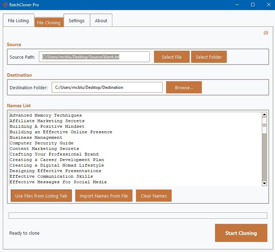Click the Select File button
The image size is (275, 252).
tap(172, 57)
